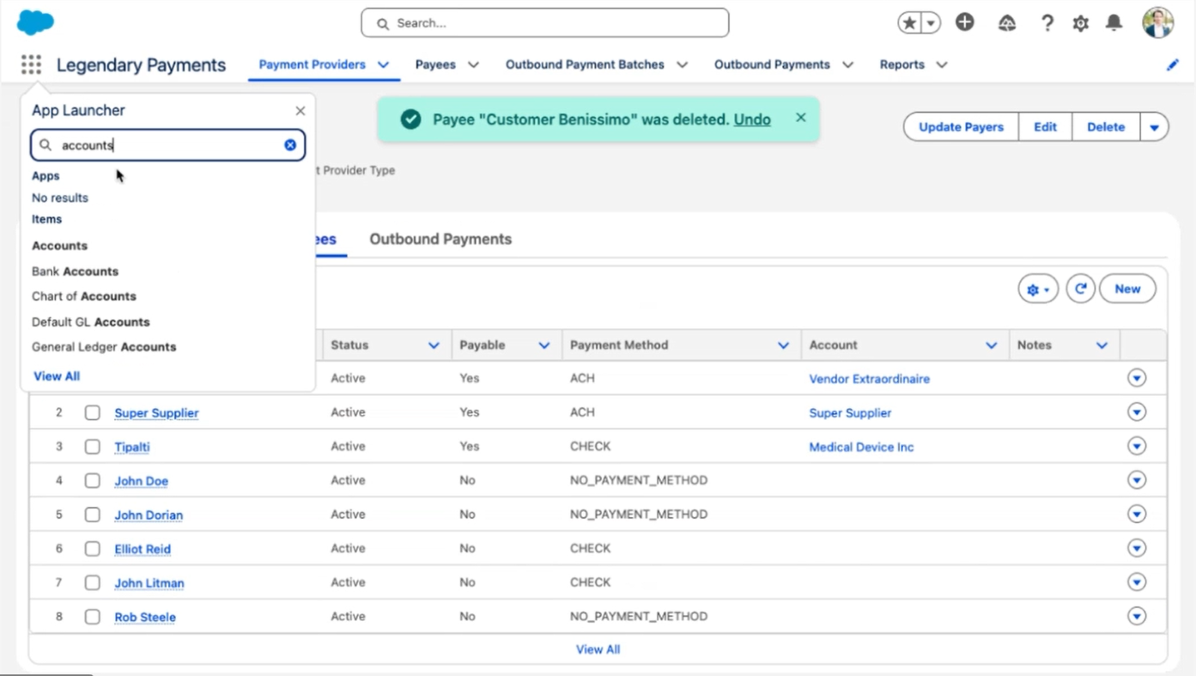The height and width of the screenshot is (676, 1196).
Task: Click the App Launcher waffle icon
Action: pyautogui.click(x=31, y=65)
